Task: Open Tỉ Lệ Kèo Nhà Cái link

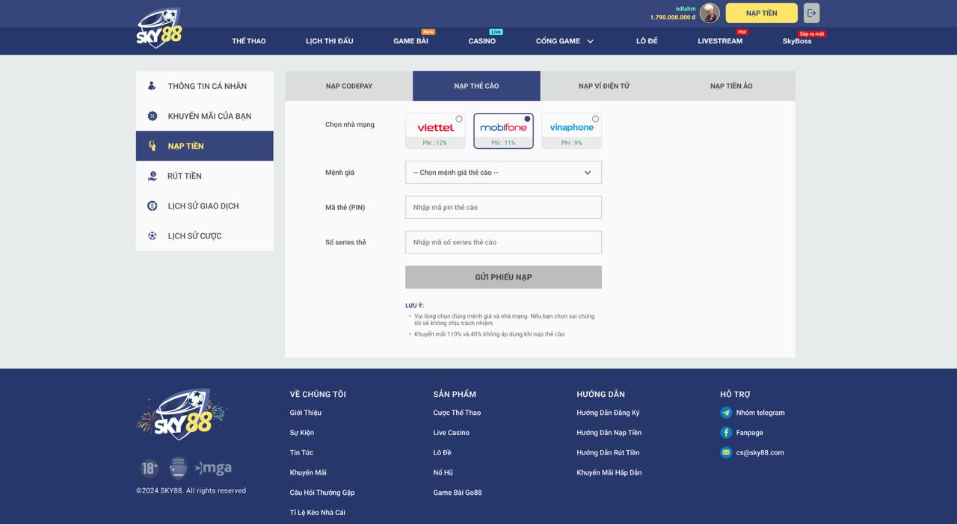Action: tap(317, 512)
